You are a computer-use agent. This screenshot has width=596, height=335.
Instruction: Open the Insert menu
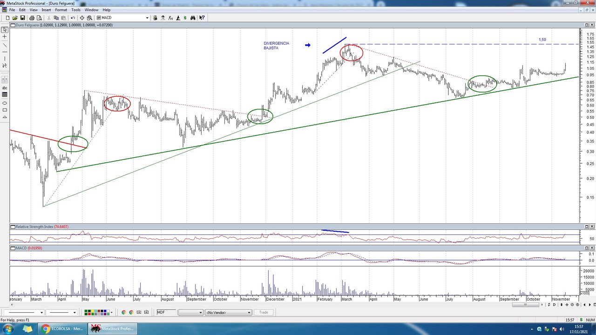coord(46,10)
